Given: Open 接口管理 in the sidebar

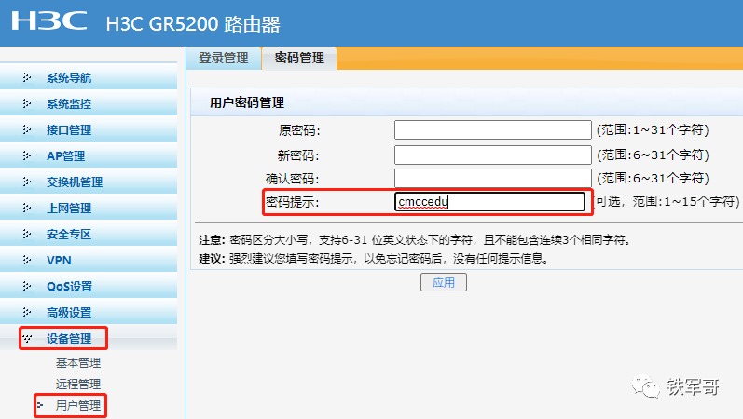Looking at the screenshot, I should [x=69, y=130].
